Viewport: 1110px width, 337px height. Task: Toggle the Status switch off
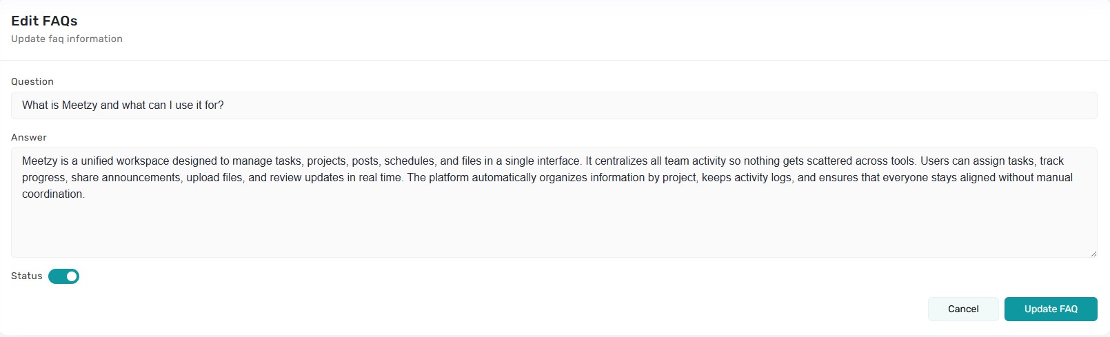pos(64,276)
